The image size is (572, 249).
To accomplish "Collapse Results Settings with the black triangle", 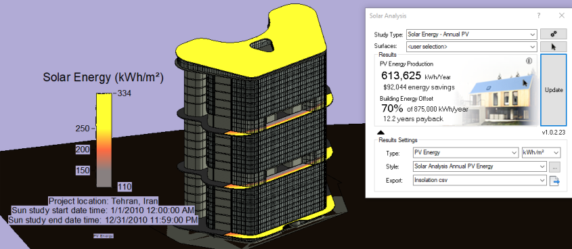I will tap(380, 133).
